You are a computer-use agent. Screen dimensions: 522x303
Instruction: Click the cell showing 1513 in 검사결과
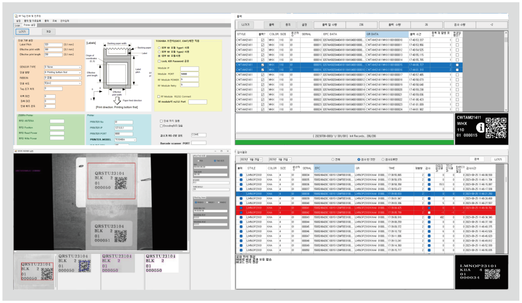[x=440, y=184]
